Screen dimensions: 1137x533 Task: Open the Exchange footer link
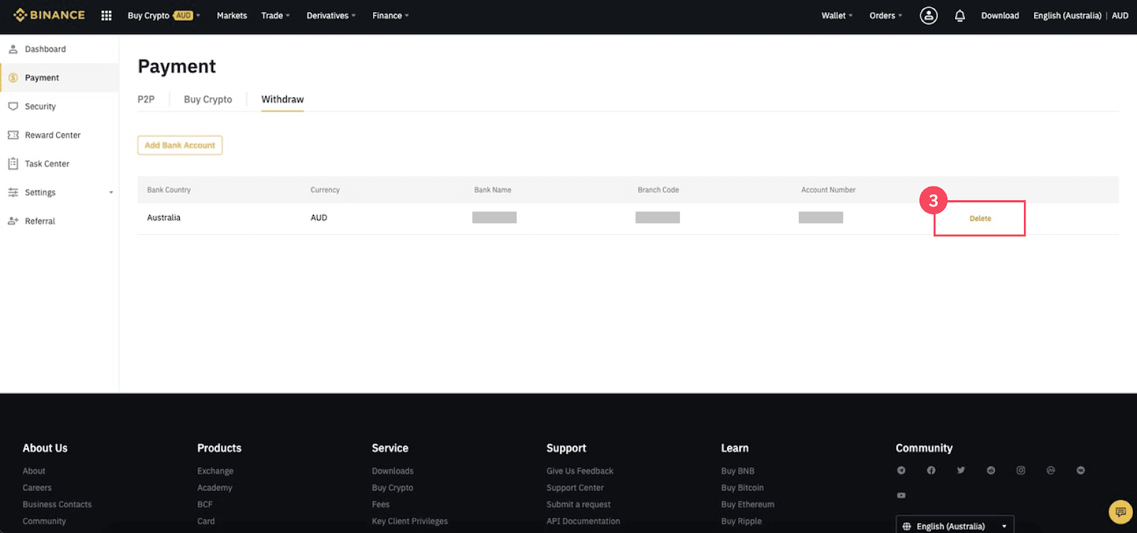click(215, 471)
